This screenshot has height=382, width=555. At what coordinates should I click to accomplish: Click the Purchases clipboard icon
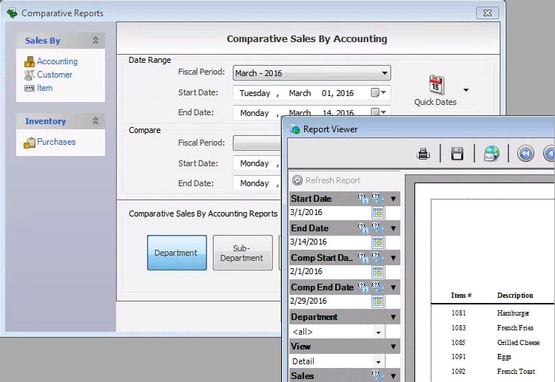click(30, 143)
